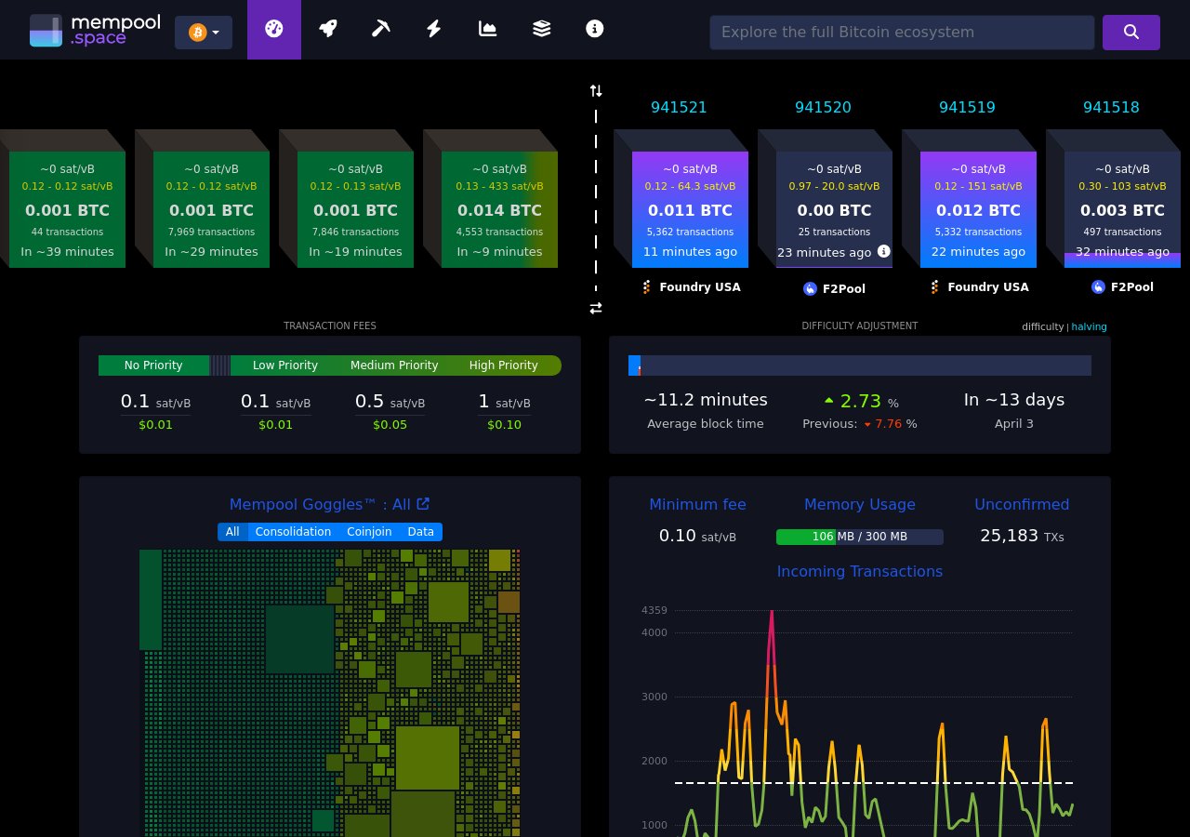Open block 941521 by clicking its height
The width and height of the screenshot is (1190, 837).
coord(679,107)
